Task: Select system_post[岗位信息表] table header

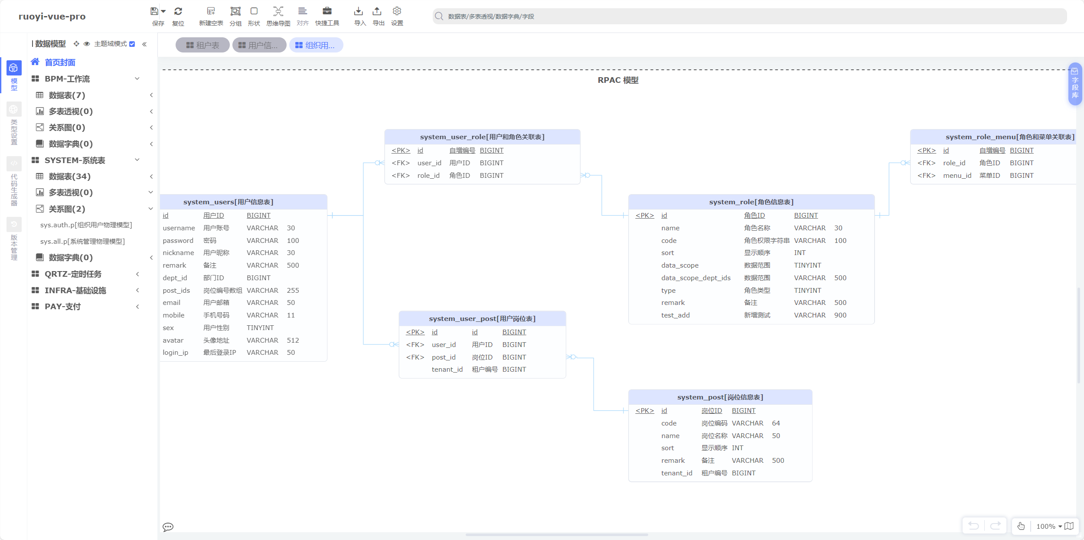Action: [720, 397]
